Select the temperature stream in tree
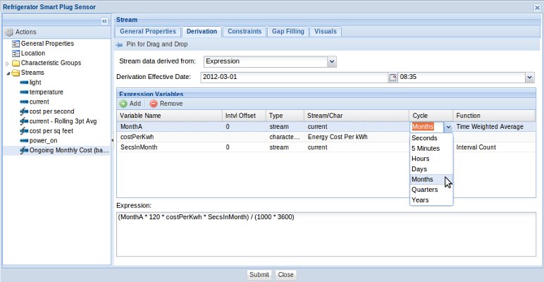544x282 pixels. click(x=47, y=92)
